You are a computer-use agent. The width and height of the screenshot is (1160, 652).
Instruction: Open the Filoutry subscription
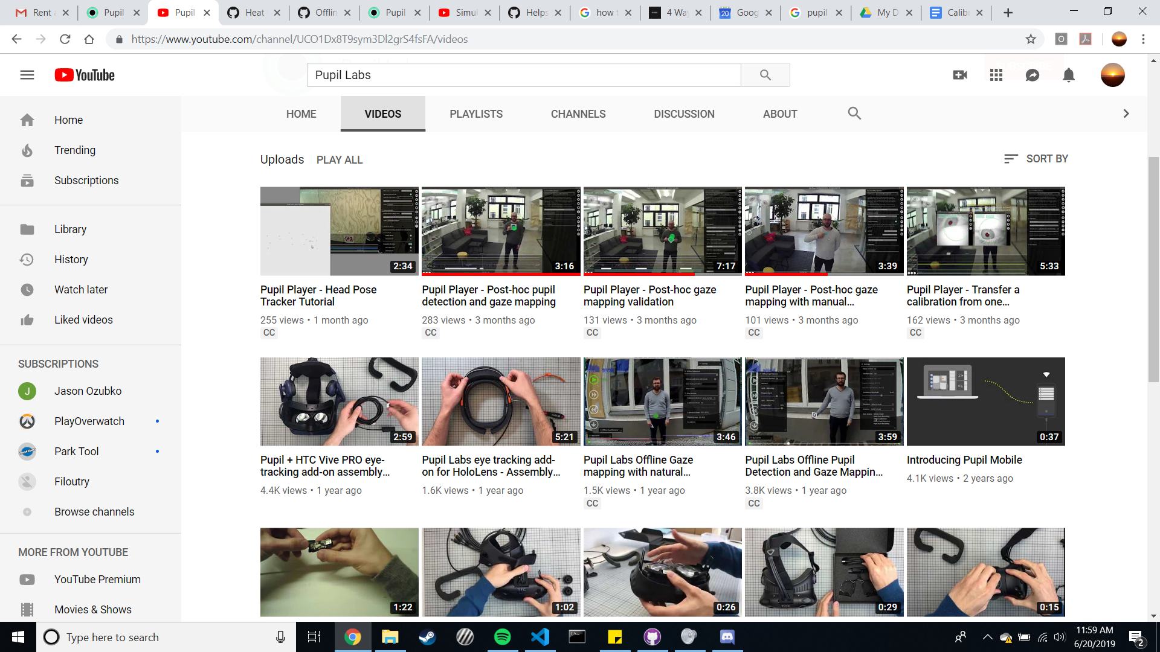(x=91, y=482)
